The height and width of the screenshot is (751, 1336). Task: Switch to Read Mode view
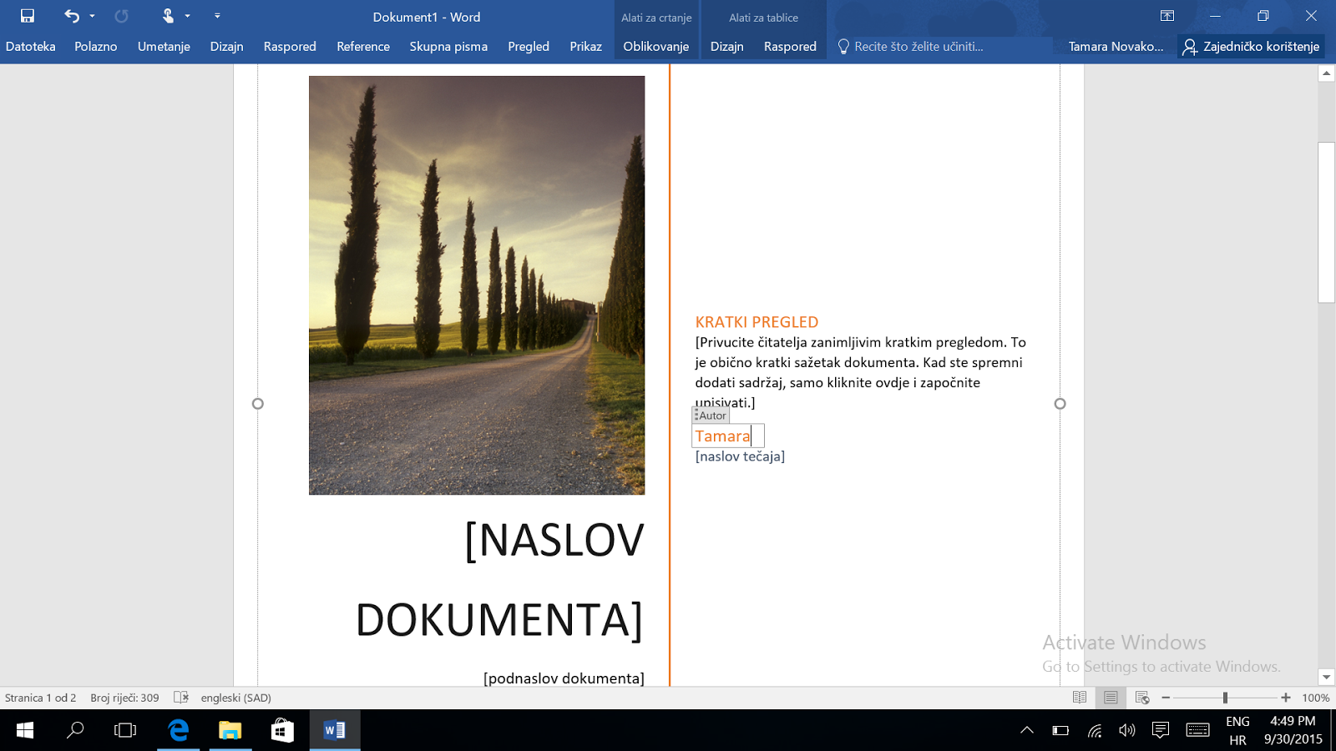pos(1080,698)
